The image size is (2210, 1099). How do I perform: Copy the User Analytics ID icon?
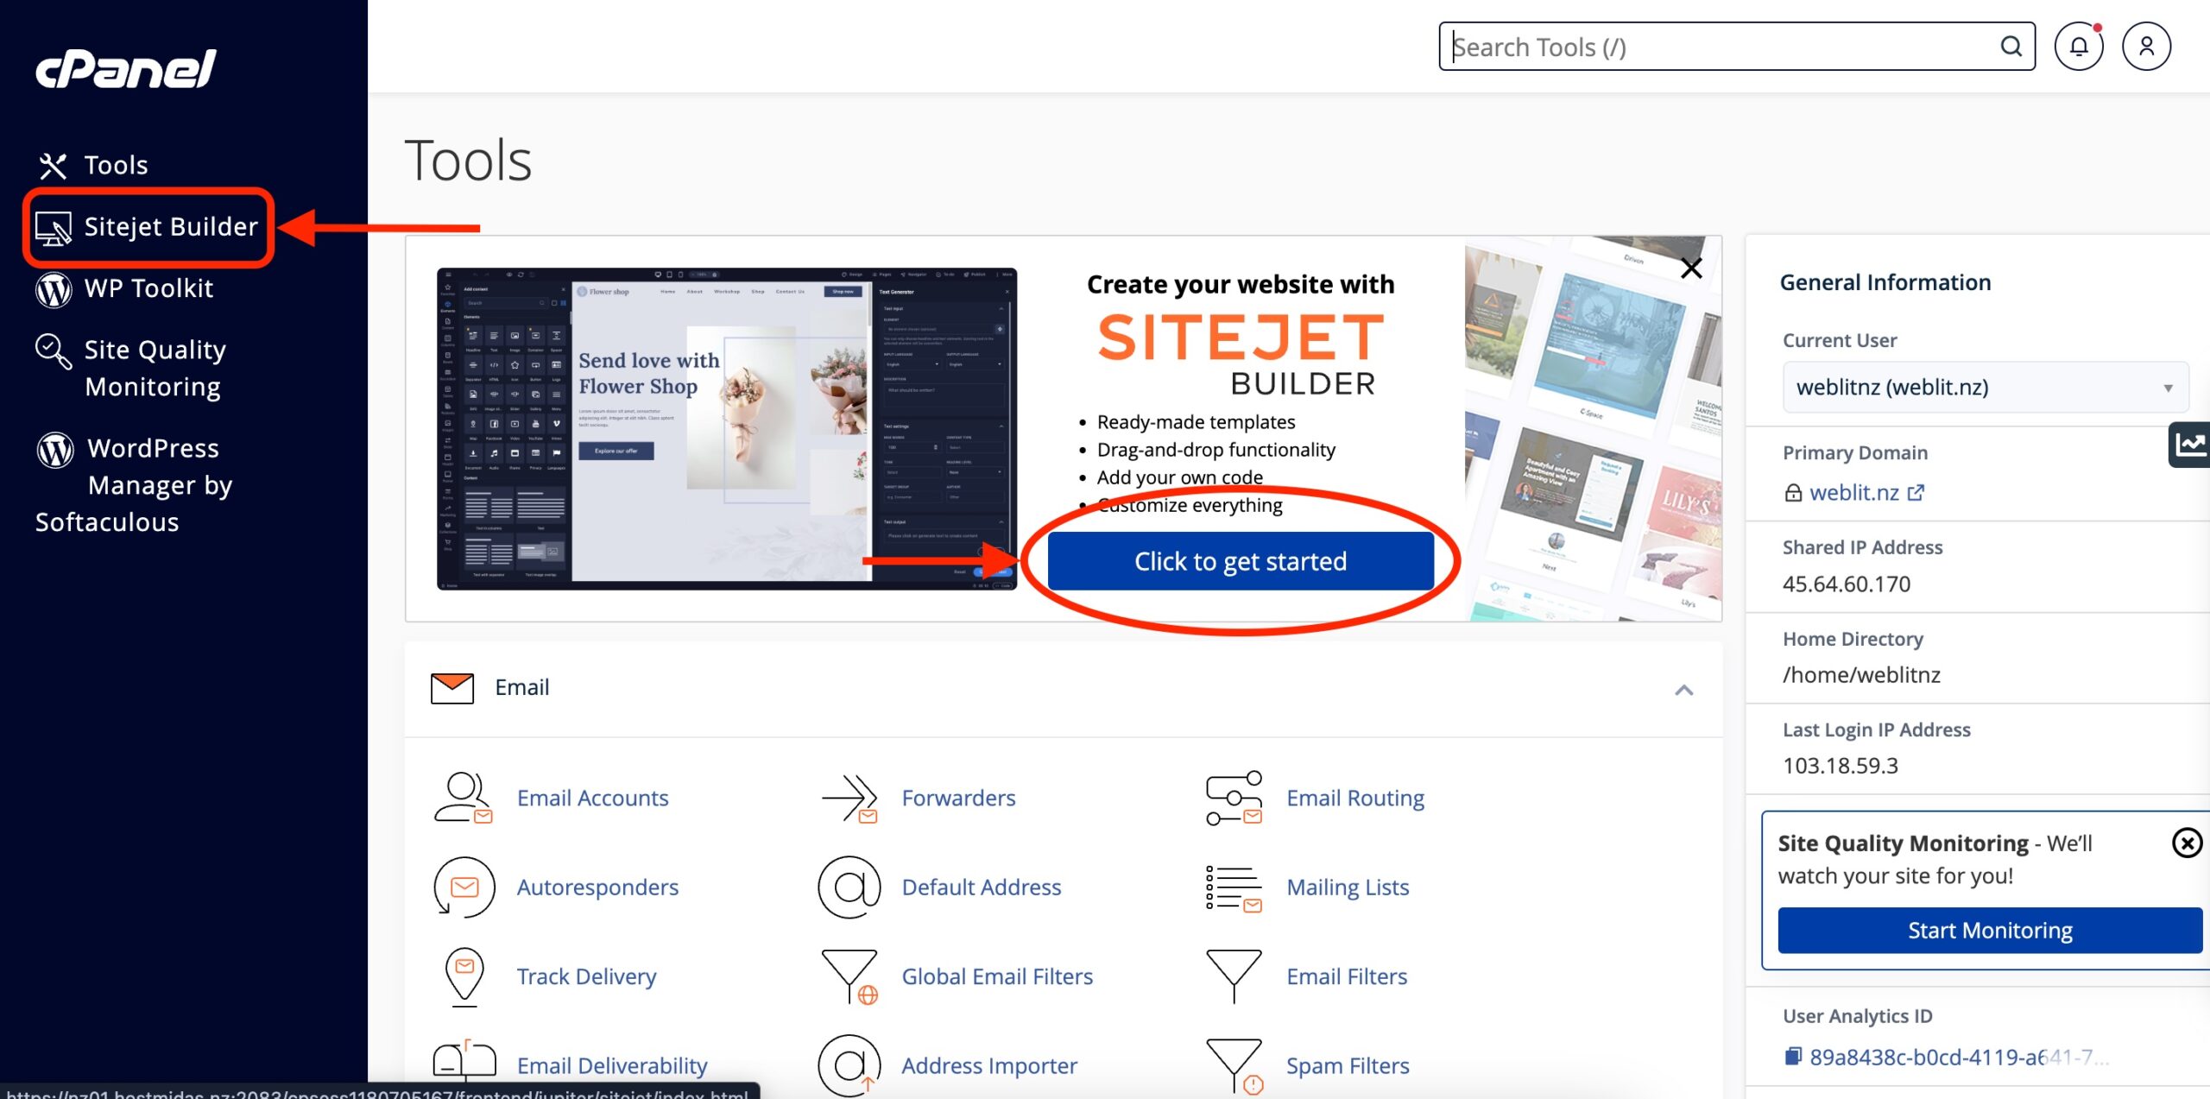[1793, 1056]
